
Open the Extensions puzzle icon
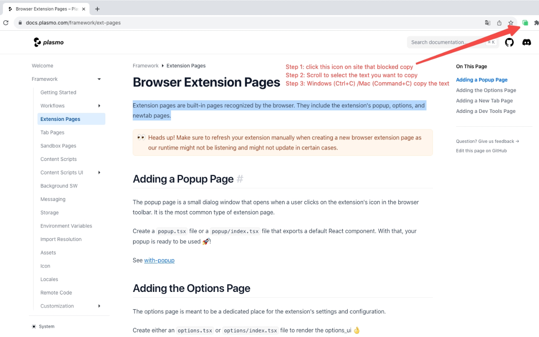click(536, 23)
